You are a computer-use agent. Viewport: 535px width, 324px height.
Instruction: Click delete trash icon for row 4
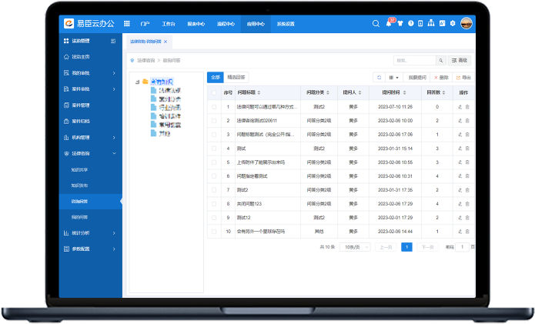click(466, 148)
